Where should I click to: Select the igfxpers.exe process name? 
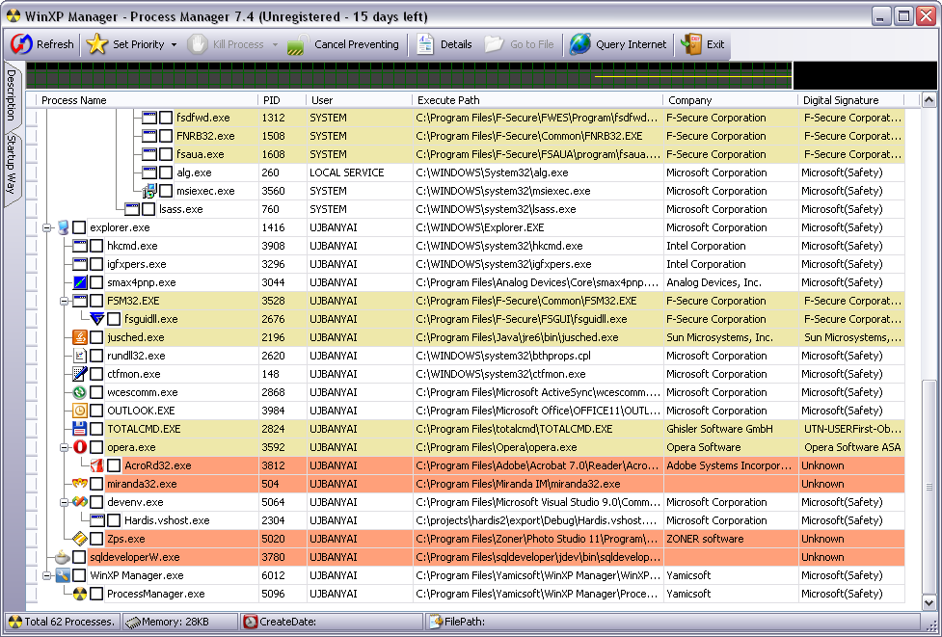(136, 264)
